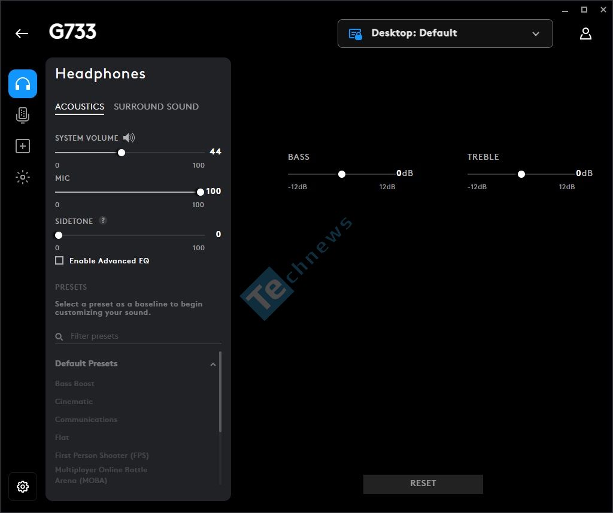Screen dimensions: 613x513
Task: Click the Bass 0dB value
Action: [x=405, y=173]
